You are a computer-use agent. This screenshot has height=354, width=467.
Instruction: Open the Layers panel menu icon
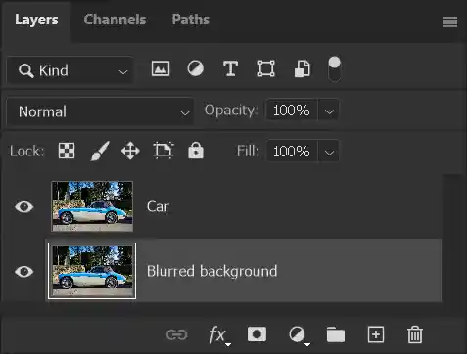click(449, 22)
